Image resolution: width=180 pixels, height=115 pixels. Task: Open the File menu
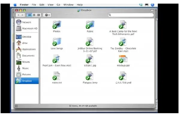pos(34,5)
